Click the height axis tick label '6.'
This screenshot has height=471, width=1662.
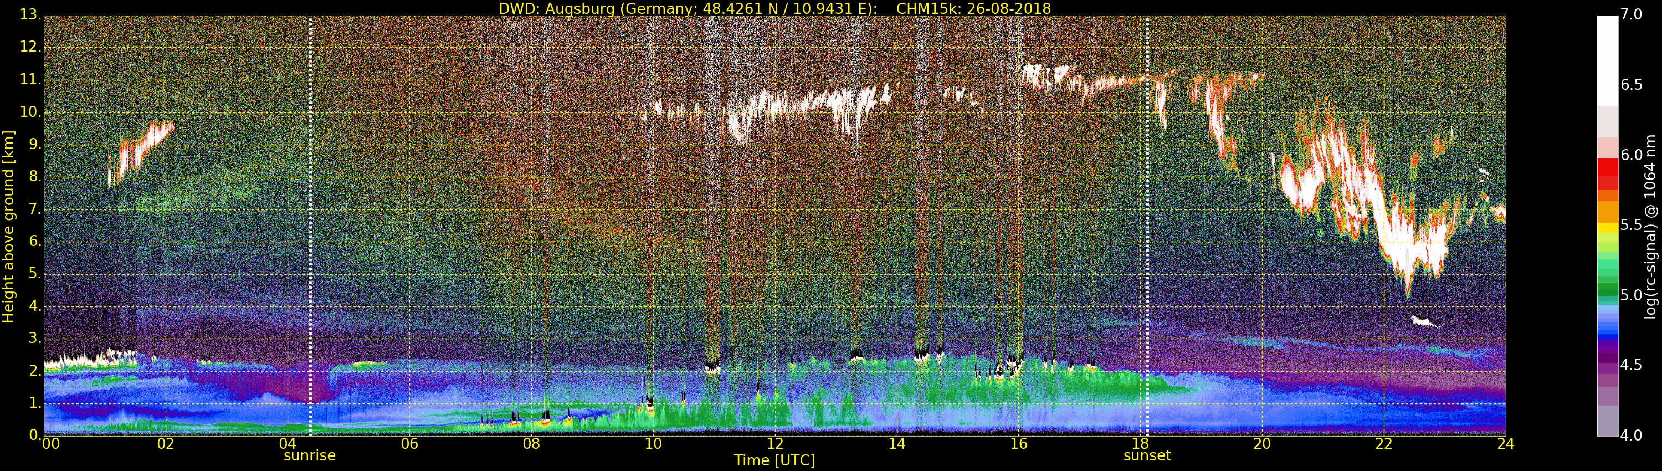[34, 241]
